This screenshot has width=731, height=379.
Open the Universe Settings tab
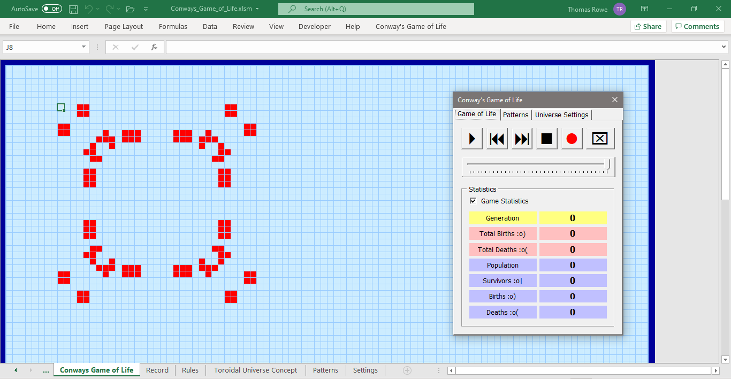pyautogui.click(x=561, y=115)
